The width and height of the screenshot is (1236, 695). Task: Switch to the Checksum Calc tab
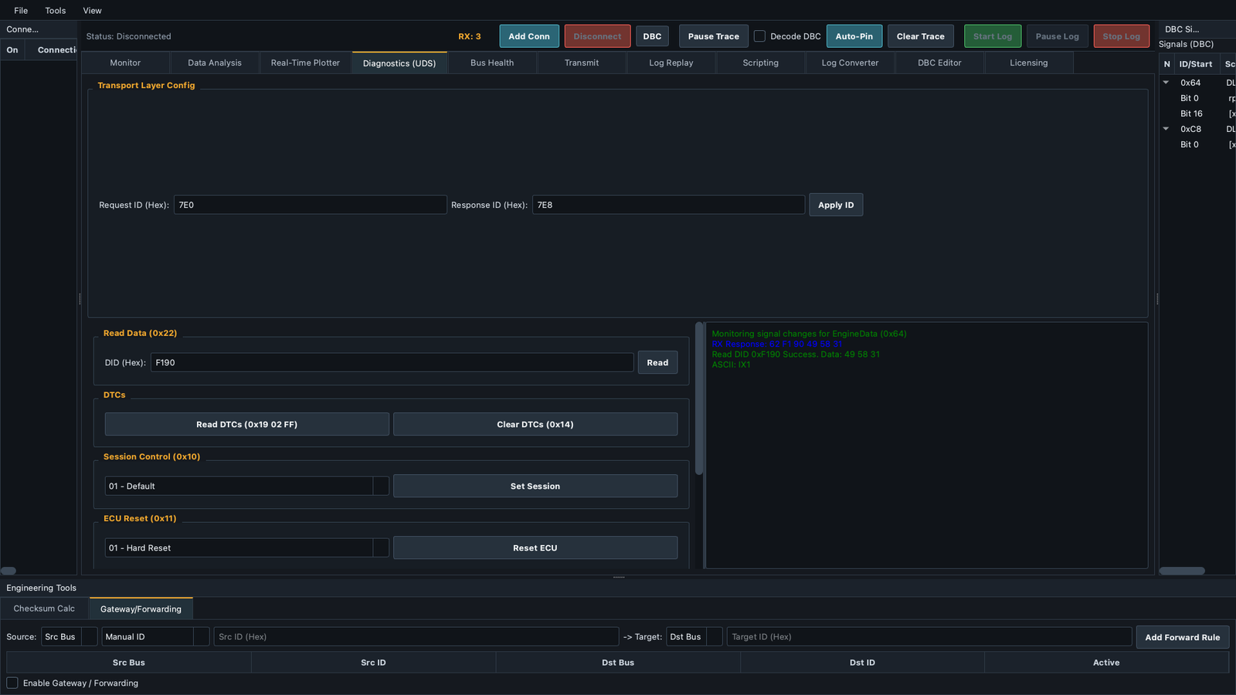[44, 609]
